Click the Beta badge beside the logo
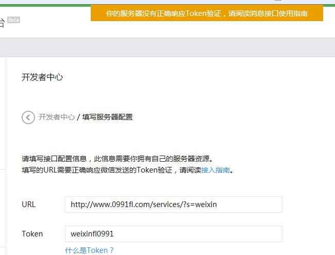This screenshot has width=335, height=255. [13, 20]
